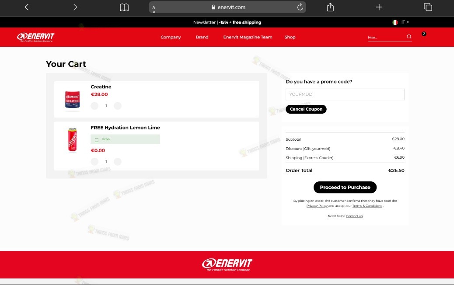Open the Terms & Conditions link
Image resolution: width=454 pixels, height=285 pixels.
pyautogui.click(x=367, y=206)
